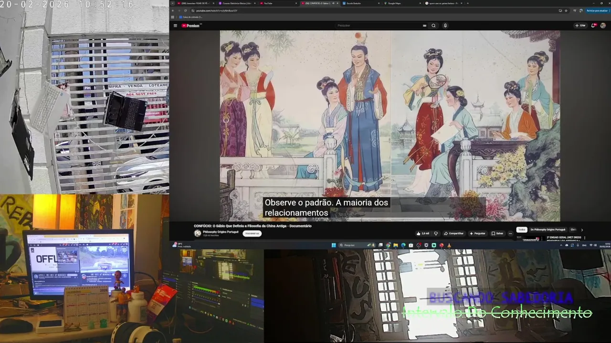Like the video with thumbs up
The image size is (611, 343).
423,233
